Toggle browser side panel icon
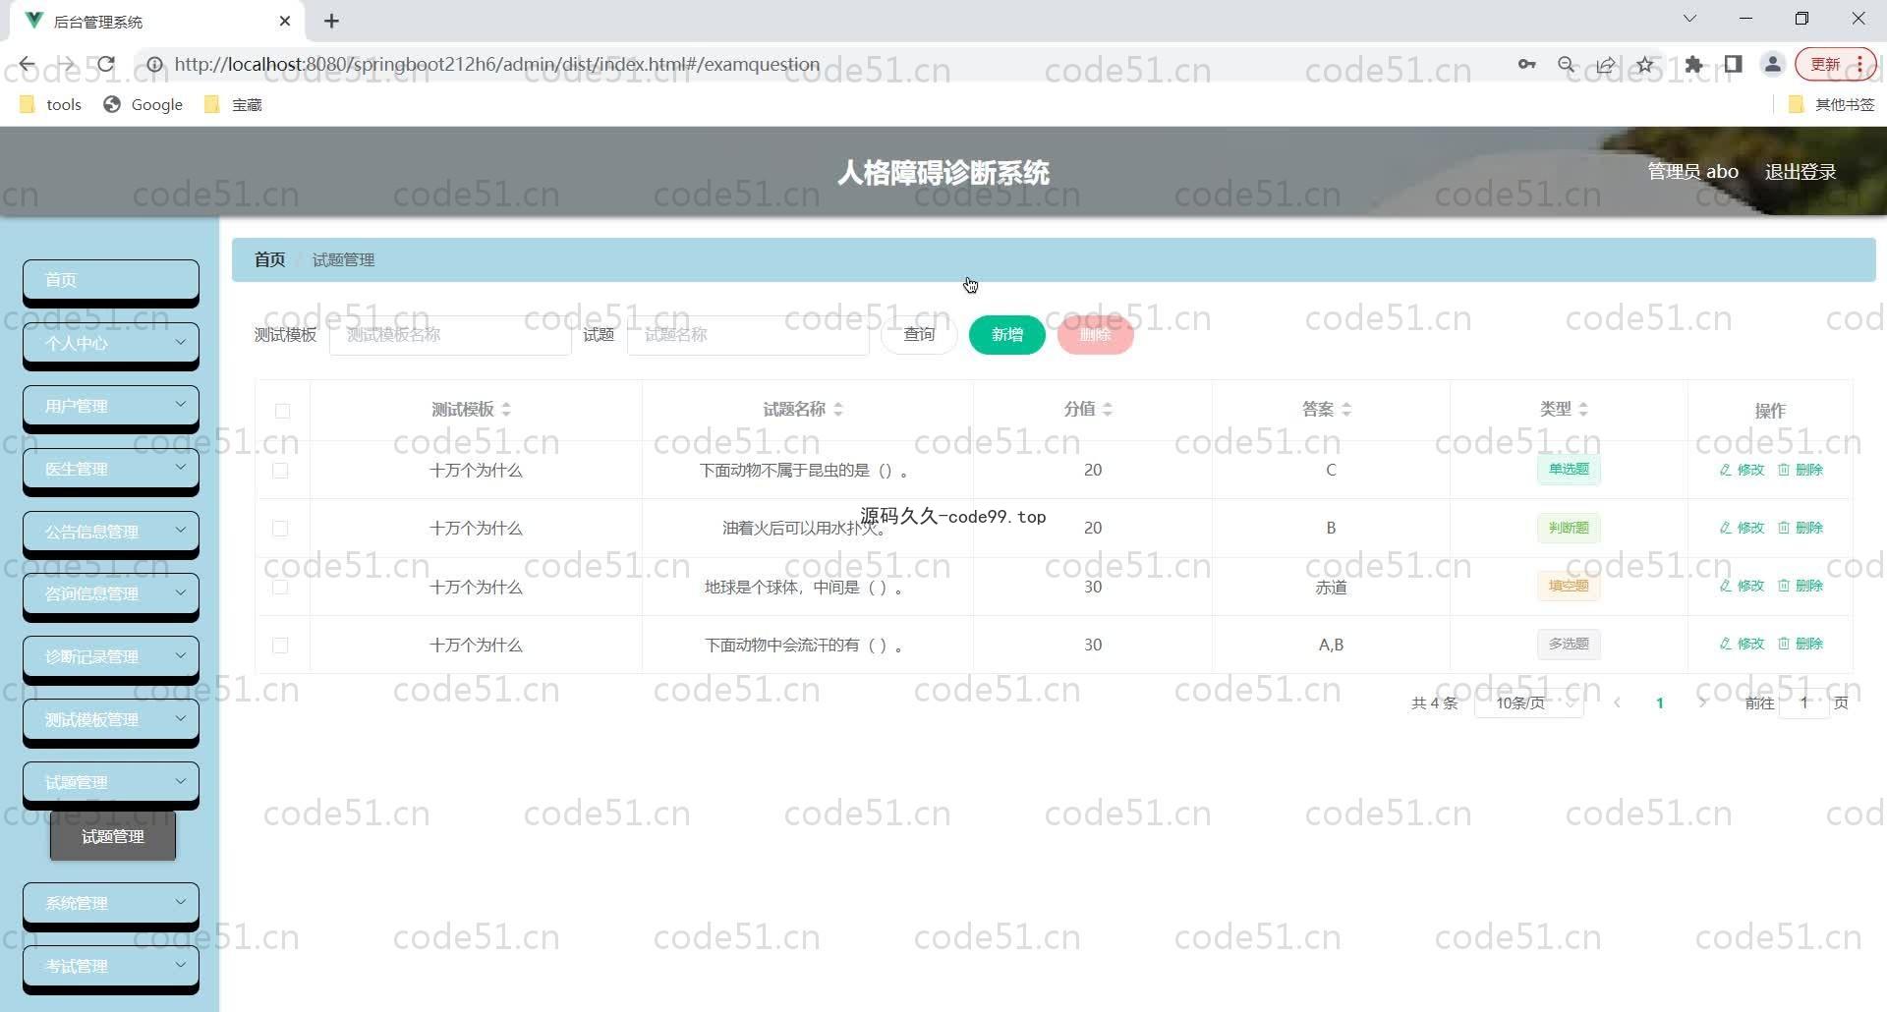 click(x=1733, y=65)
